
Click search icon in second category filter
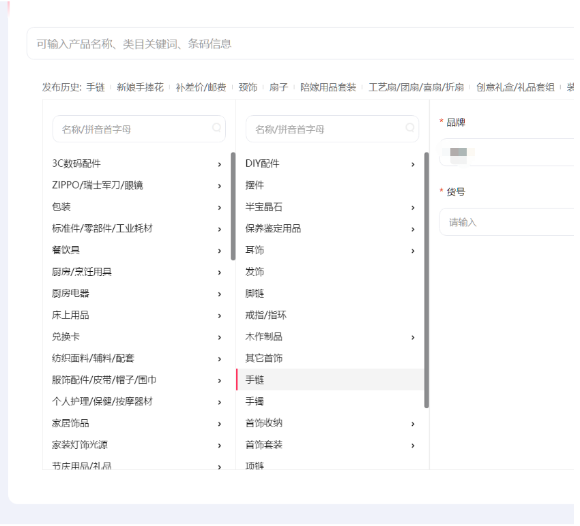click(x=410, y=127)
